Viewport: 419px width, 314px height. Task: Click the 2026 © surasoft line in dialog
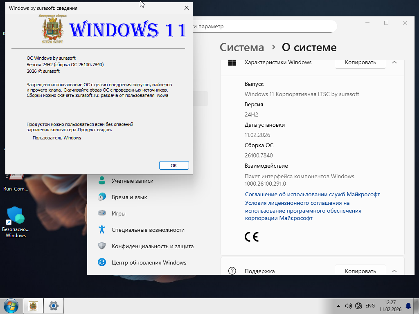coord(43,71)
